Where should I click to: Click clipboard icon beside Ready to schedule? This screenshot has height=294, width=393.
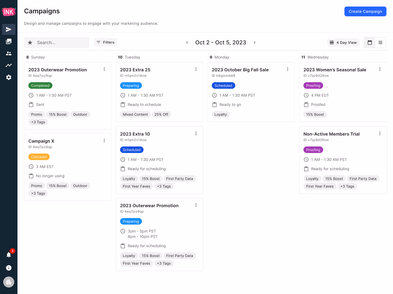(123, 105)
